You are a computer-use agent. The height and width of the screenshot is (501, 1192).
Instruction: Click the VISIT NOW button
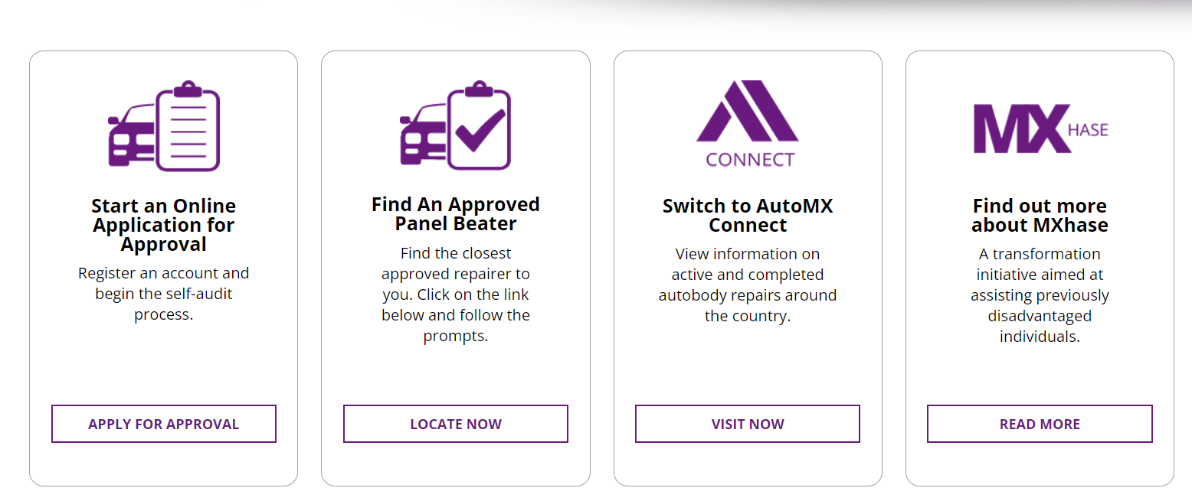click(747, 423)
